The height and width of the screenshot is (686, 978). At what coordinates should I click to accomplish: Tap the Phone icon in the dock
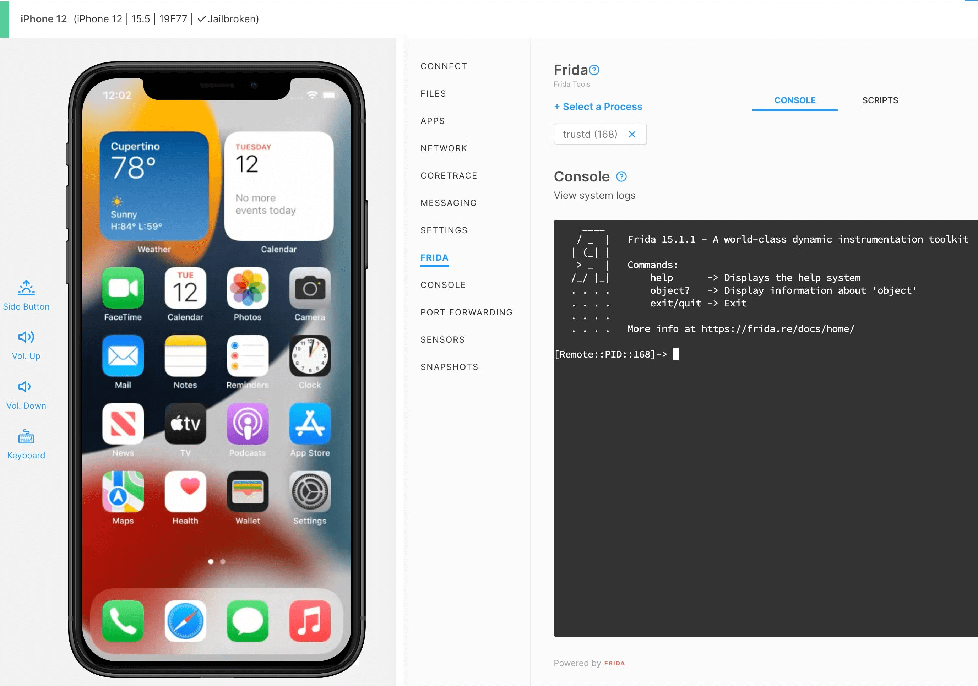[123, 621]
